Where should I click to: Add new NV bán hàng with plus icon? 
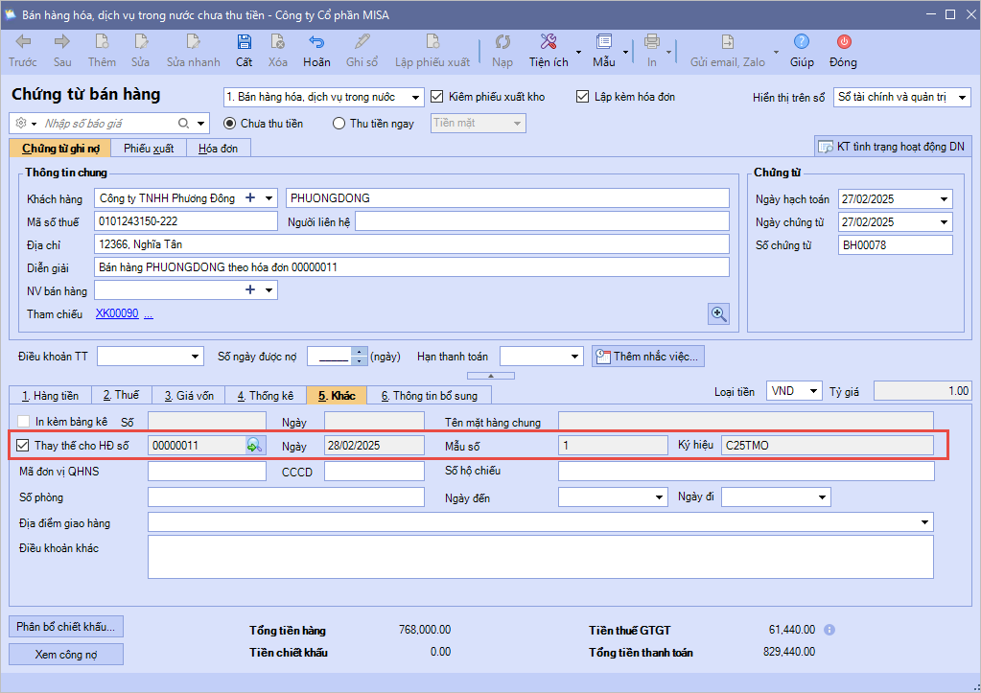coord(250,290)
